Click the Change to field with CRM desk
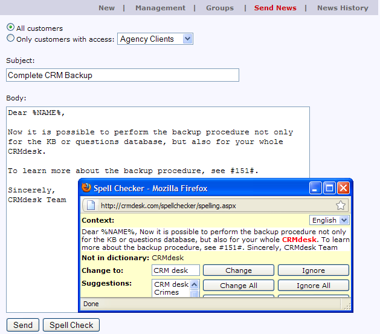380x334 pixels. 176,270
